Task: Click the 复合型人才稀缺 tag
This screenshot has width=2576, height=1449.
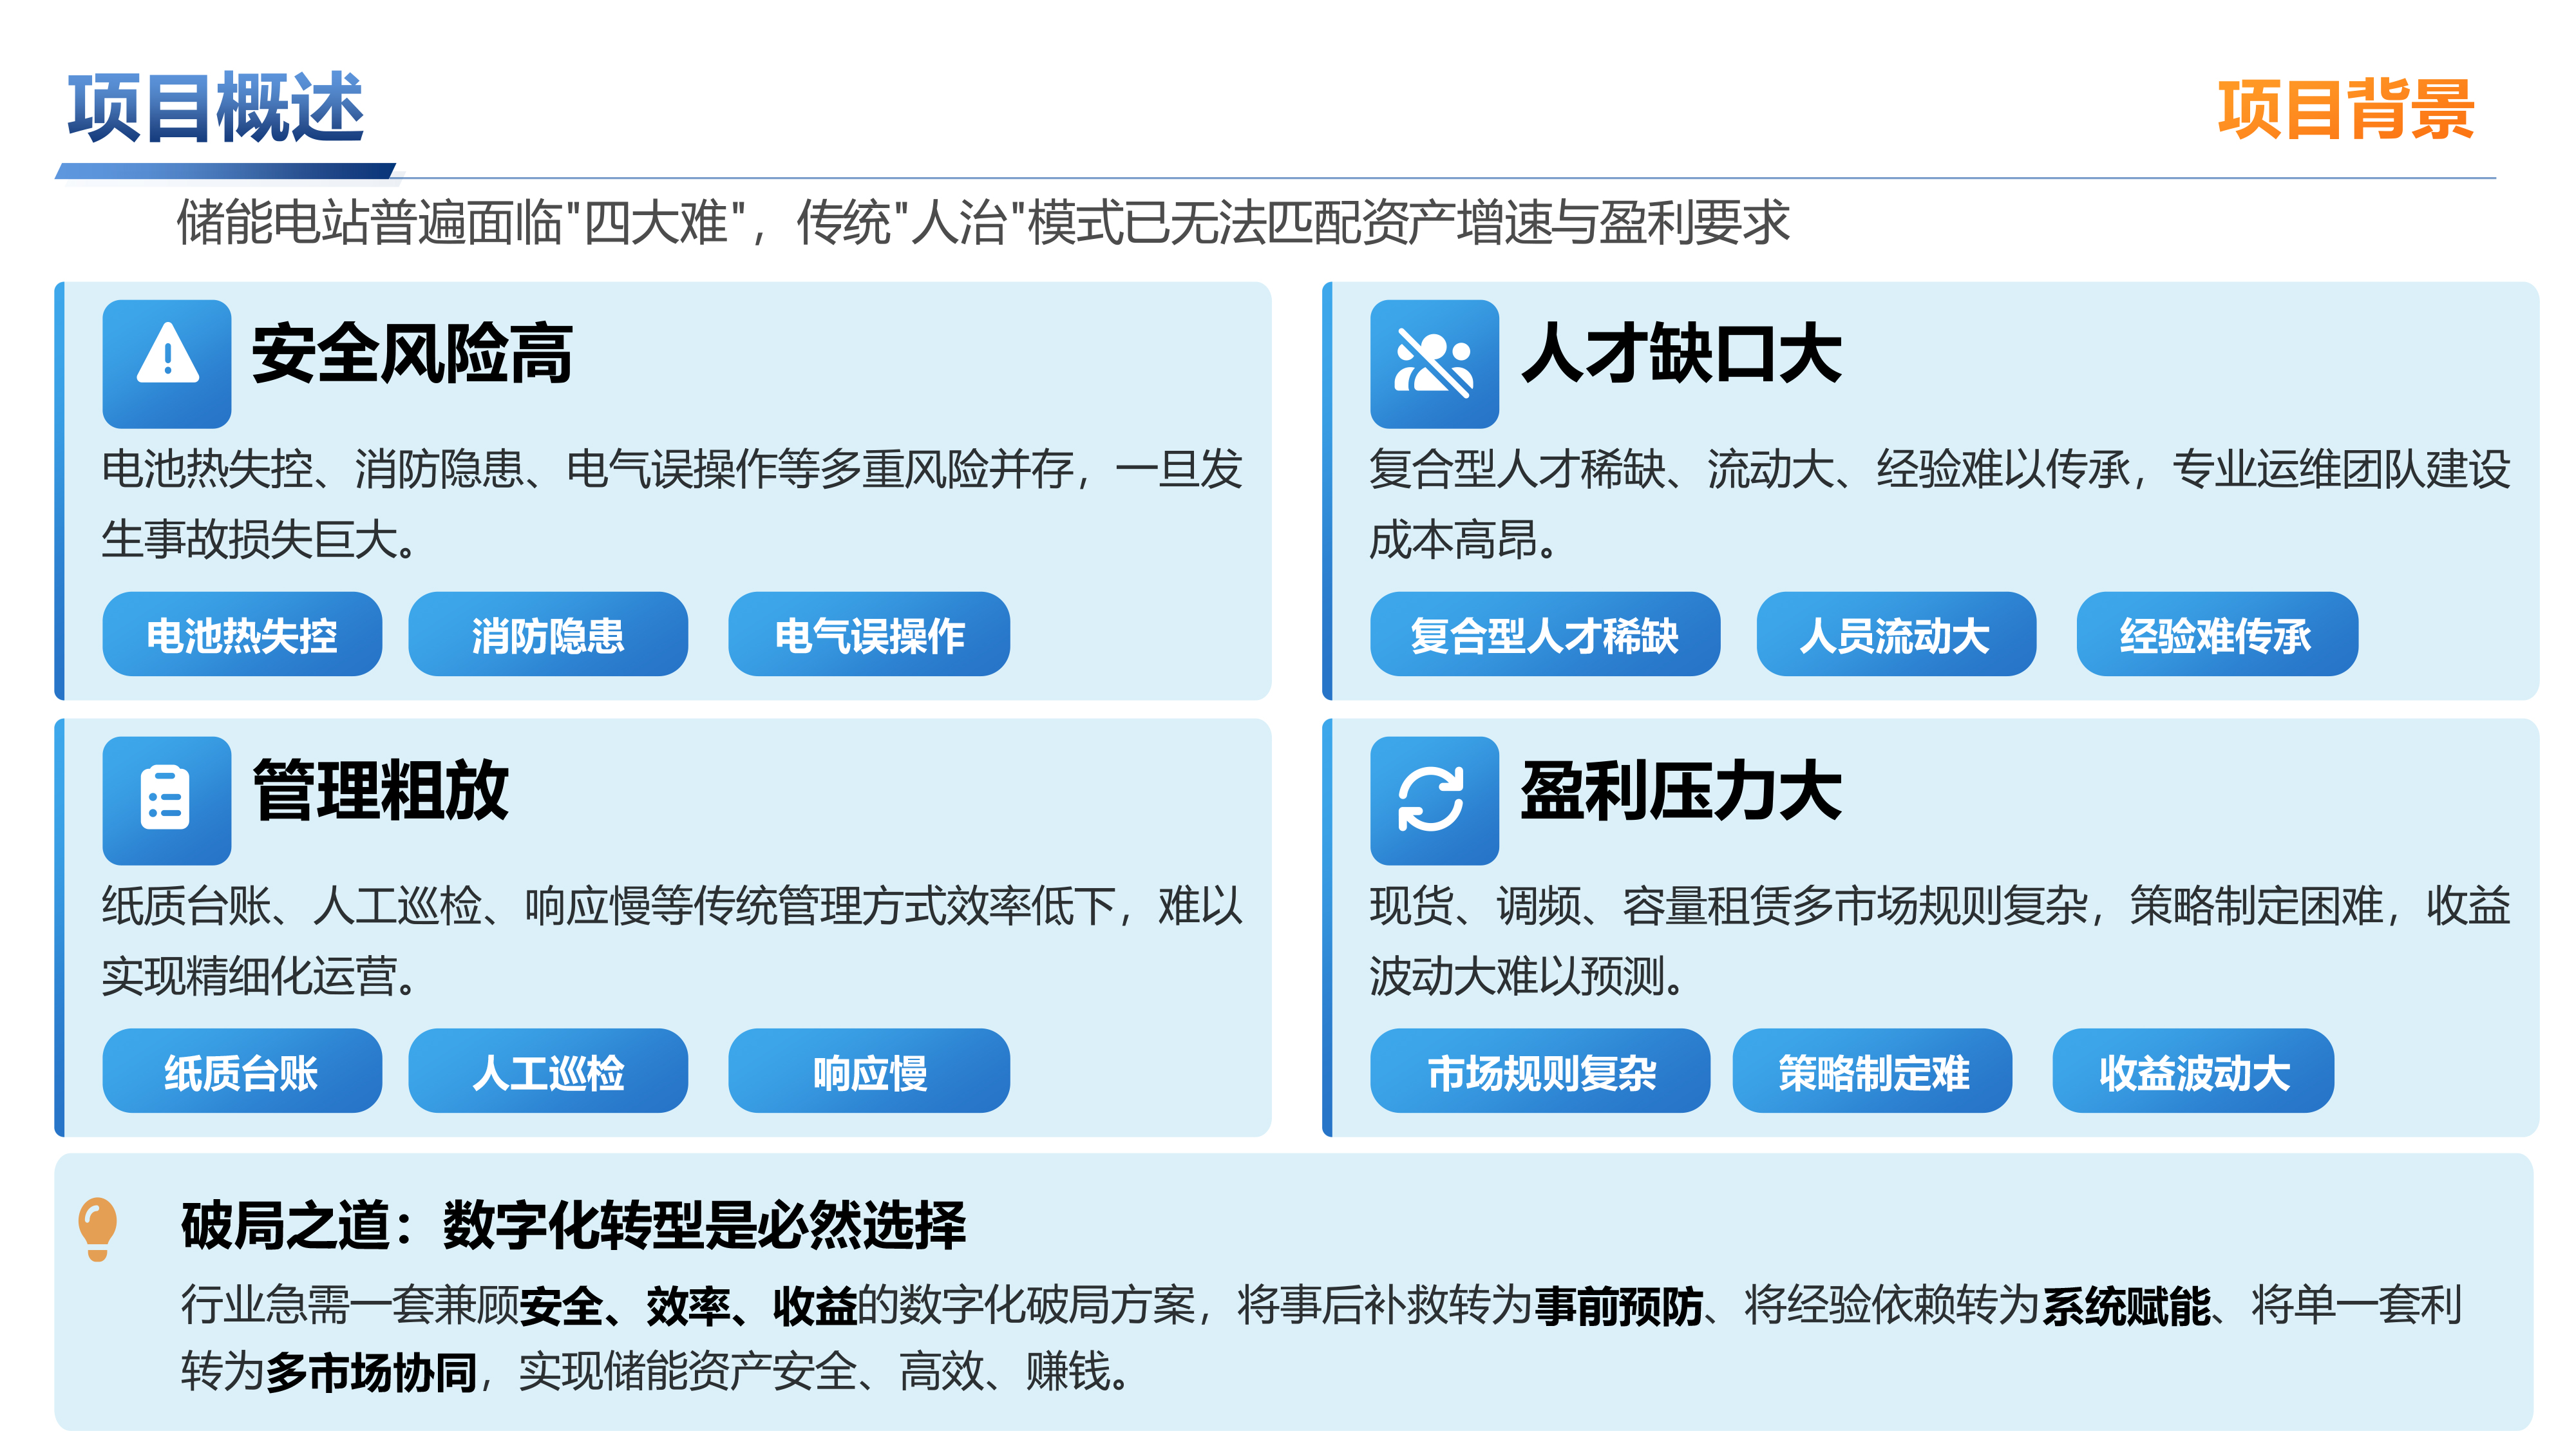Action: click(x=1544, y=635)
